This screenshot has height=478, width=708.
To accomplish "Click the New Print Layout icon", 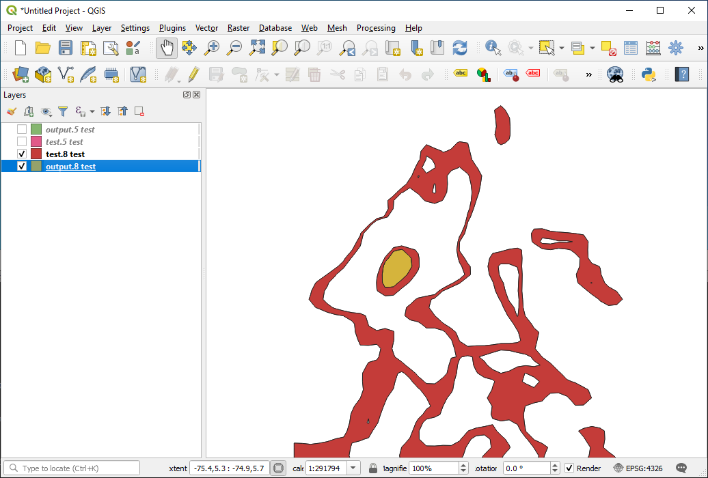I will (88, 48).
